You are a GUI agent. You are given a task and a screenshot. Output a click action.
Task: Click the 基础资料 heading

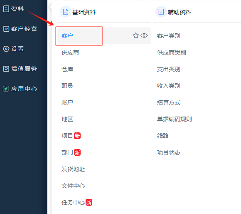tap(84, 12)
